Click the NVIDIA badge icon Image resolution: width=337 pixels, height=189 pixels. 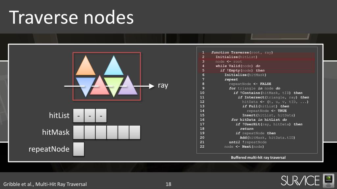328,181
